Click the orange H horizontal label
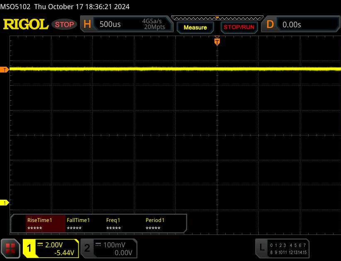341x261 pixels. click(x=87, y=24)
